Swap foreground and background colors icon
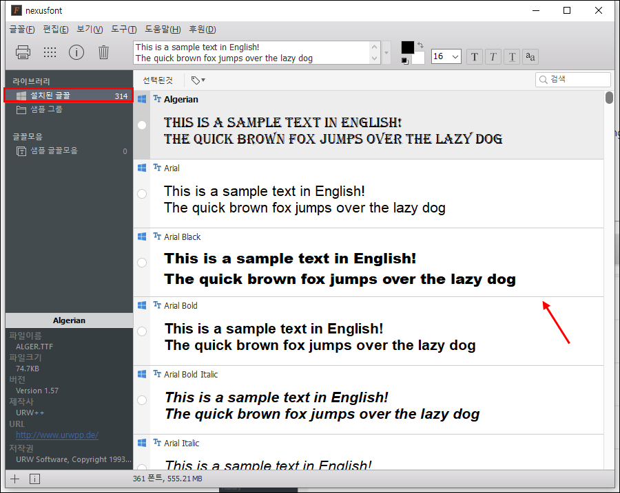Image resolution: width=620 pixels, height=493 pixels. tap(420, 45)
